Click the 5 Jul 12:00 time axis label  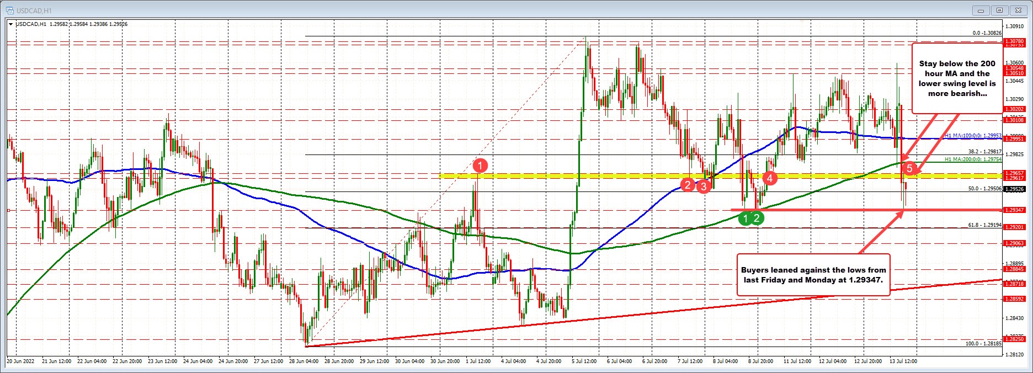pyautogui.click(x=583, y=361)
